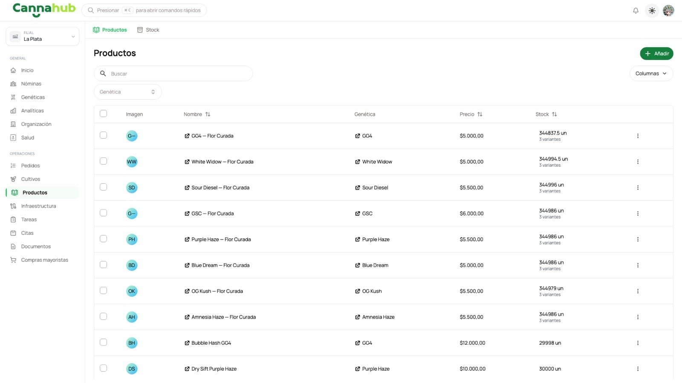Open the Amnesia Haze genetics link
The height and width of the screenshot is (383, 682).
click(x=375, y=317)
